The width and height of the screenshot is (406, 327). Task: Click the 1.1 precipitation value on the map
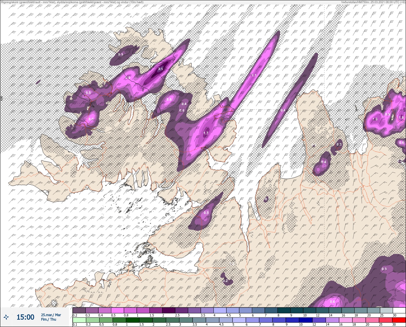[x=254, y=76]
